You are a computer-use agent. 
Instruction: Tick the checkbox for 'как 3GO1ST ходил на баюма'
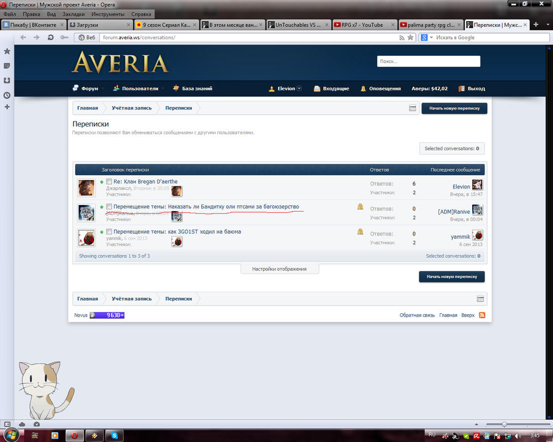pos(109,231)
